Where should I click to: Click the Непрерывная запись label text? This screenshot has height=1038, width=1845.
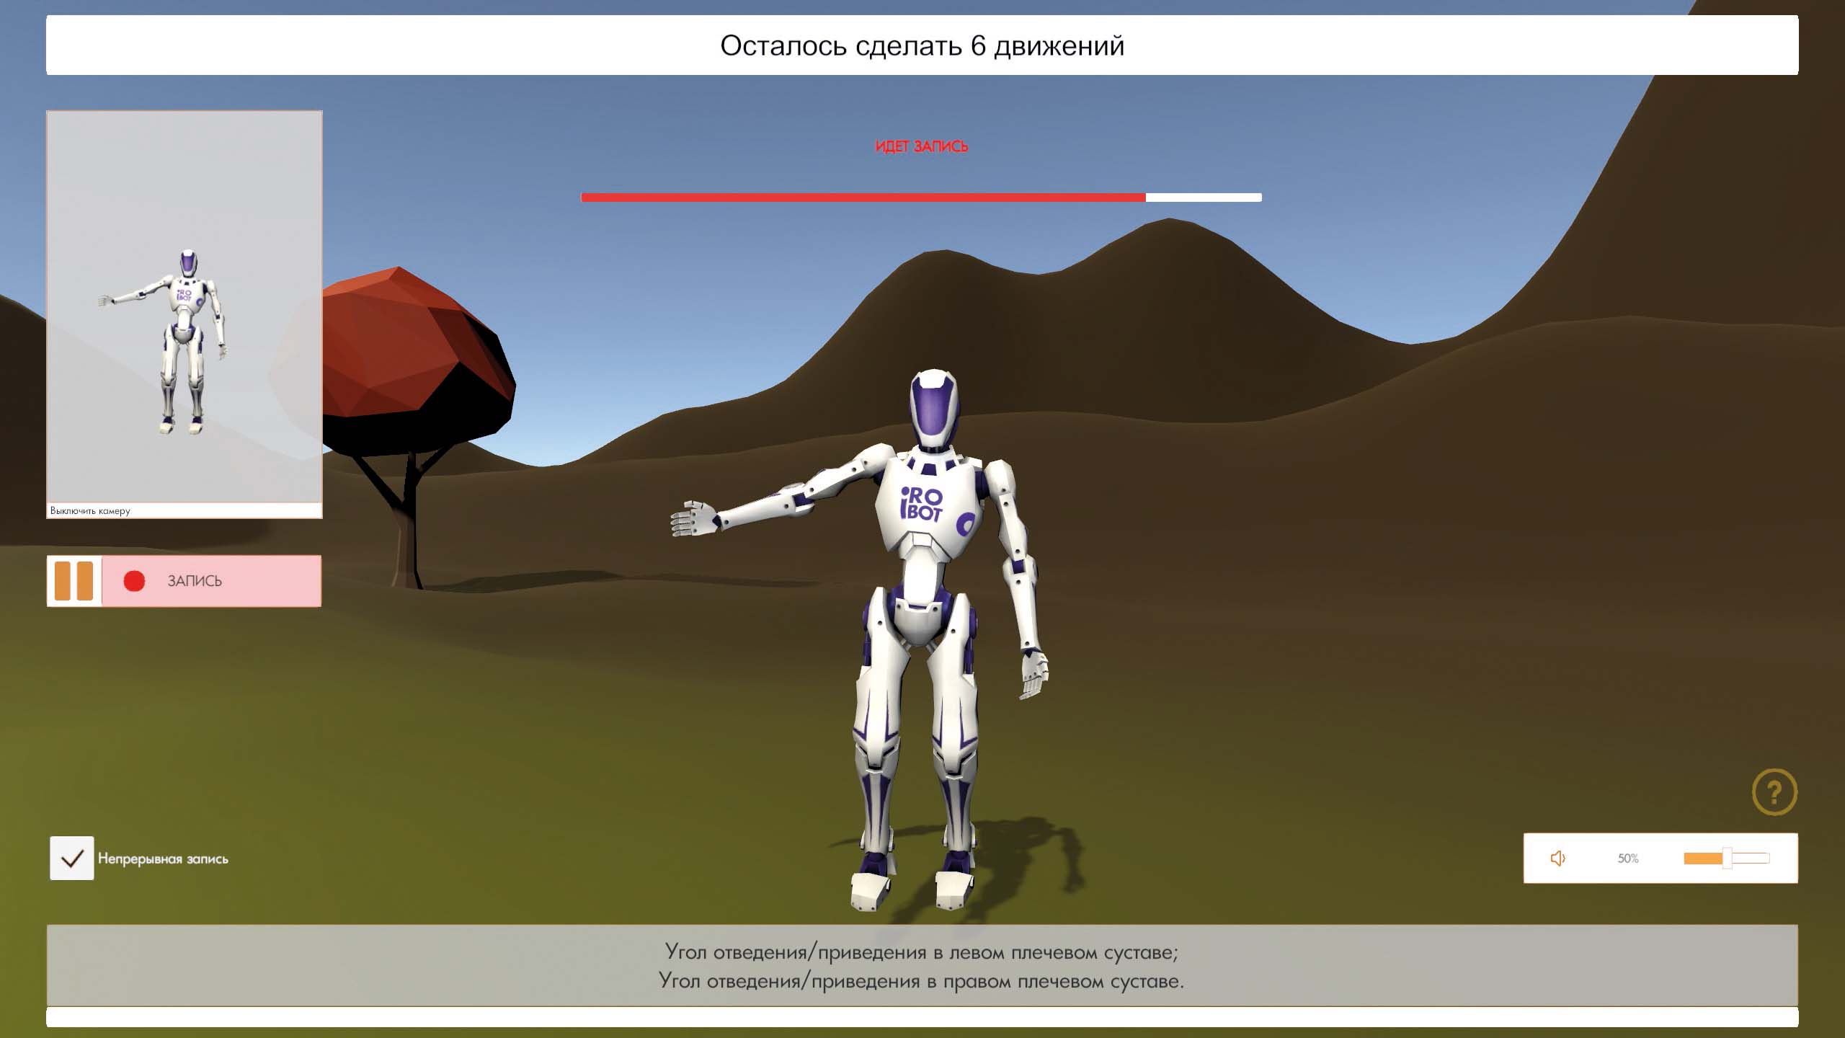(x=163, y=859)
